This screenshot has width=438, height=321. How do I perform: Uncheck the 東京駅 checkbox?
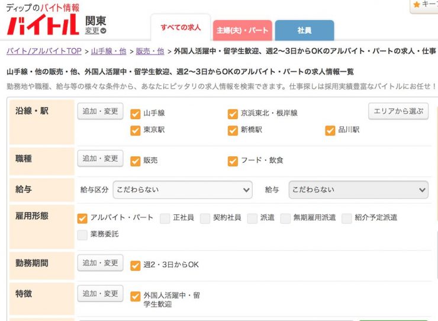[x=136, y=130]
